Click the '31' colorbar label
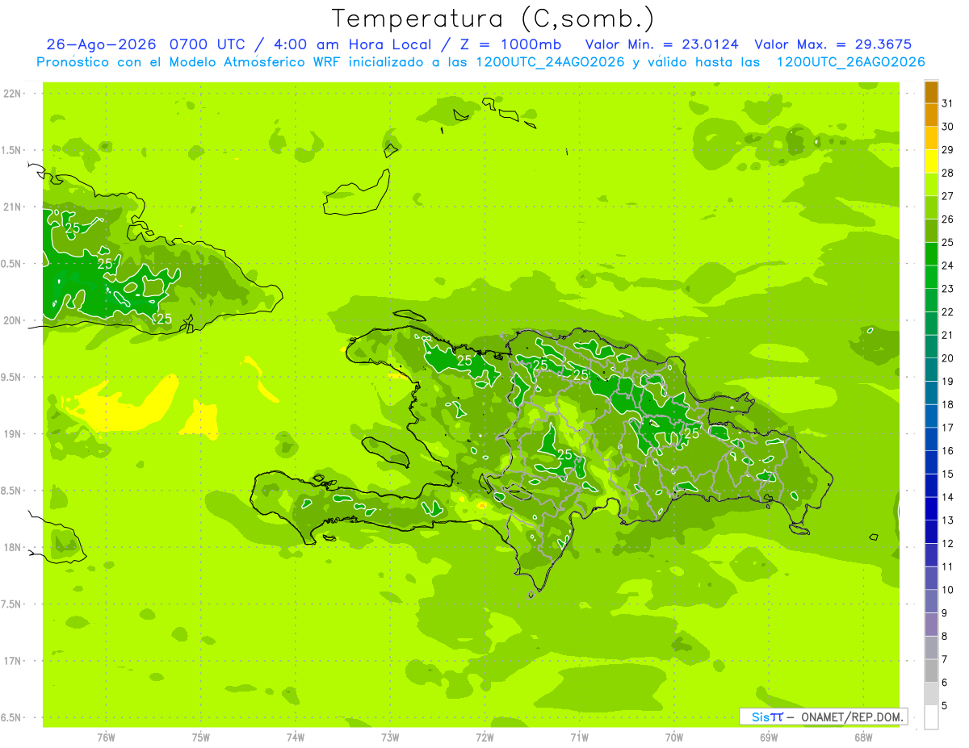 pos(947,103)
